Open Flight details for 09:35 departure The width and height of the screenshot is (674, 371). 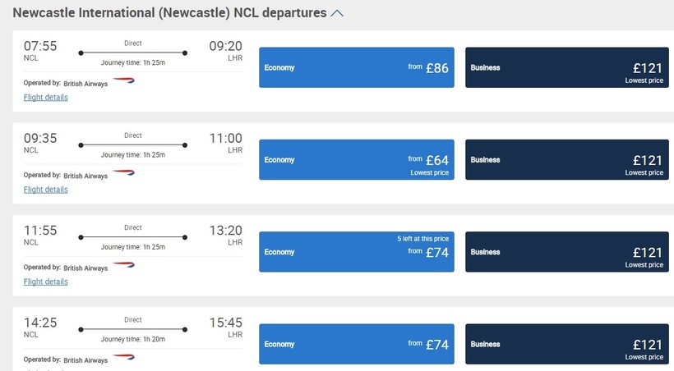pyautogui.click(x=46, y=190)
